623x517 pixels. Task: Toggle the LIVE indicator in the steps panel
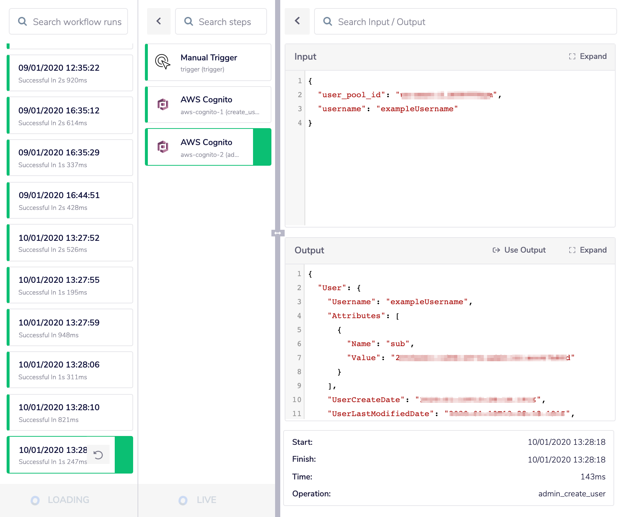click(183, 500)
